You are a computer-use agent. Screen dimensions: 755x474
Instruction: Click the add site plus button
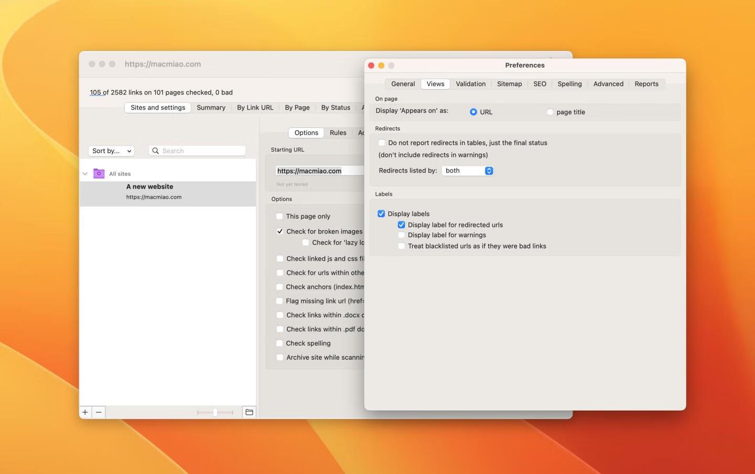[x=85, y=412]
